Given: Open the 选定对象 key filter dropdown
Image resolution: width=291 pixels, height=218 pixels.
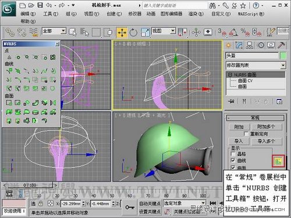Looking at the screenshot, I should [x=184, y=203].
